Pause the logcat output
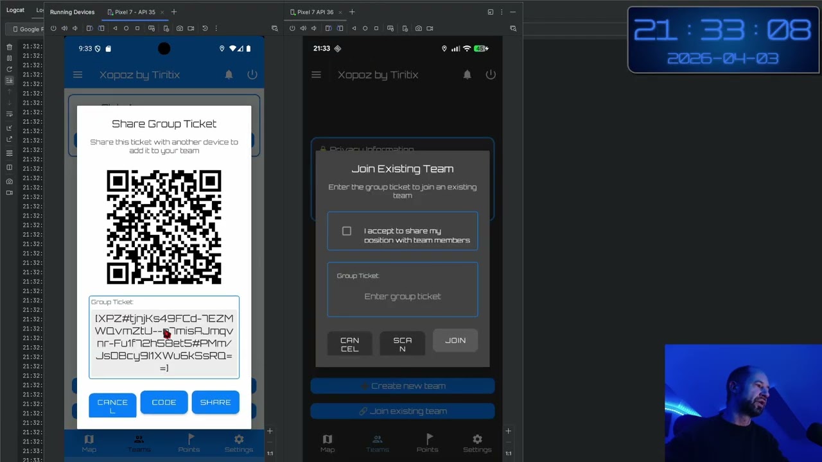Image resolution: width=822 pixels, height=462 pixels. point(9,58)
